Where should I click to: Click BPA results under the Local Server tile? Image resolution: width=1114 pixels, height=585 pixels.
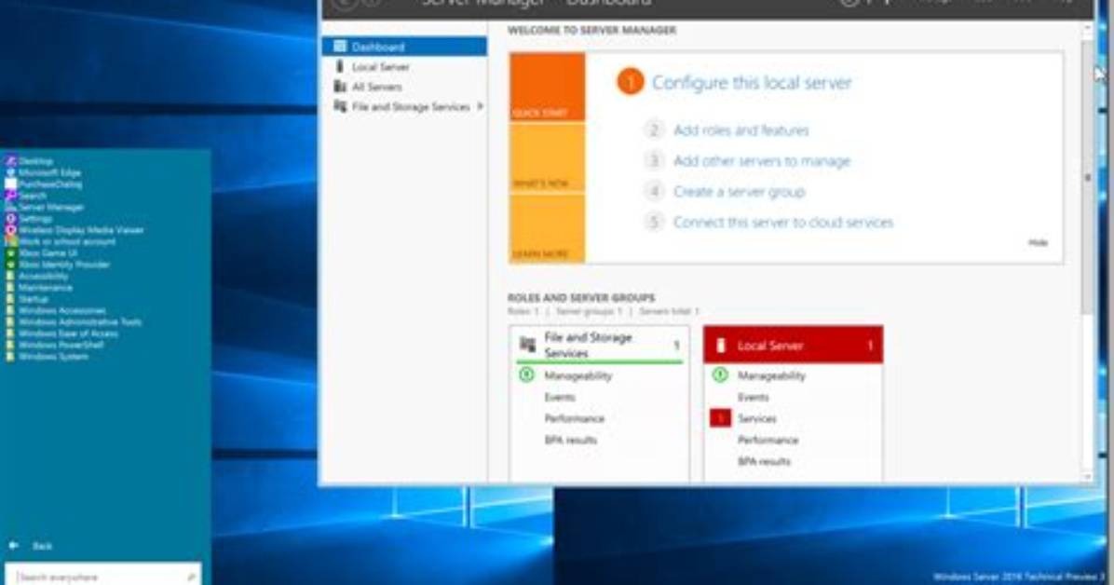point(764,460)
